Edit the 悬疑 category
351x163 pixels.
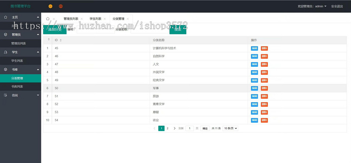click(x=254, y=112)
